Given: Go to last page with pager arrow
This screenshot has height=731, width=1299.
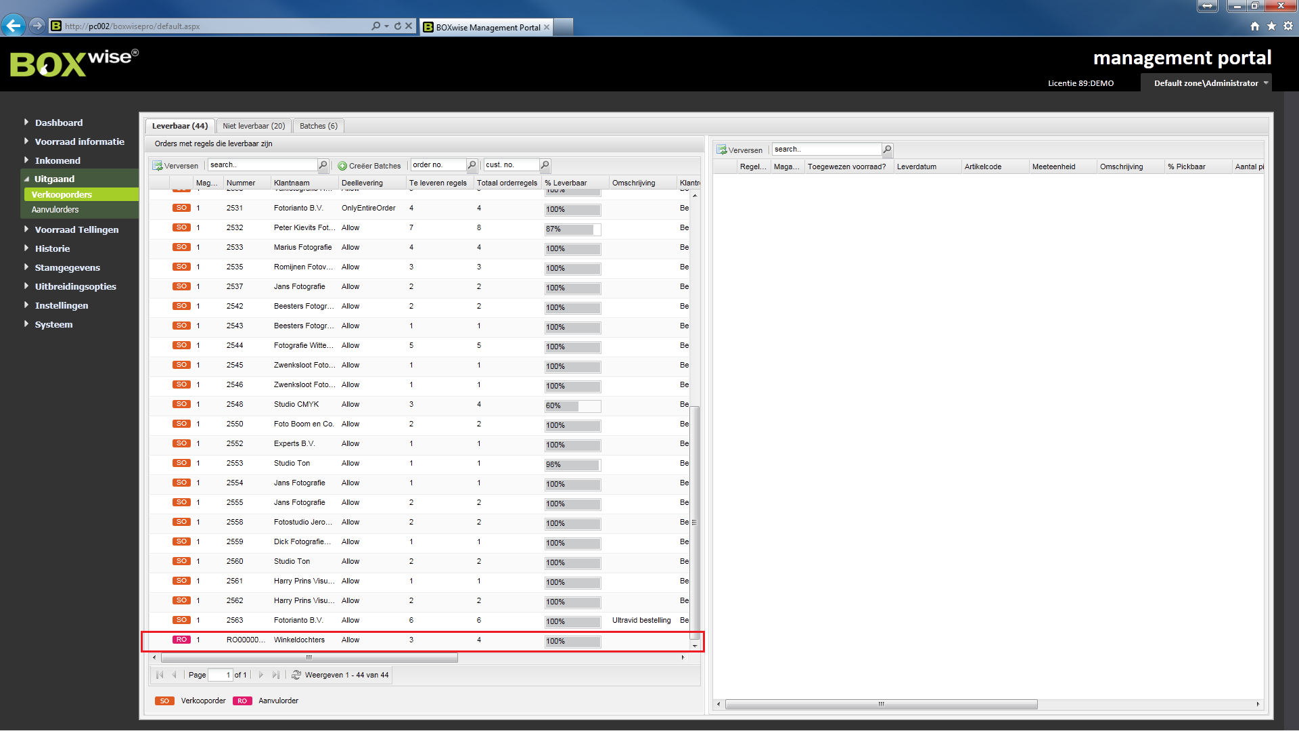Looking at the screenshot, I should 276,675.
